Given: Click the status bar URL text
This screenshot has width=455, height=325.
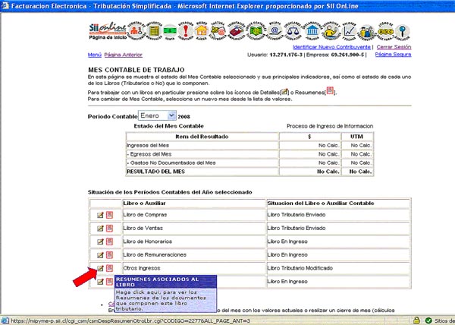Looking at the screenshot, I should (130, 321).
